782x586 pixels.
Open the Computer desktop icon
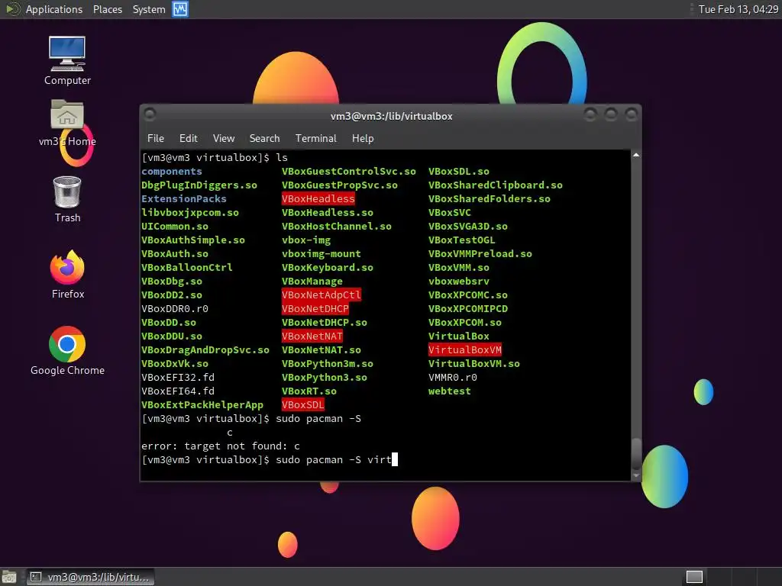coord(67,61)
